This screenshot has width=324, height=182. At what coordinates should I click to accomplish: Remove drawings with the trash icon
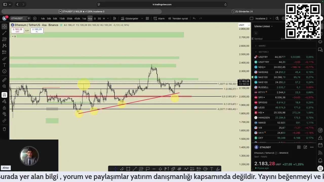(x=4, y=129)
